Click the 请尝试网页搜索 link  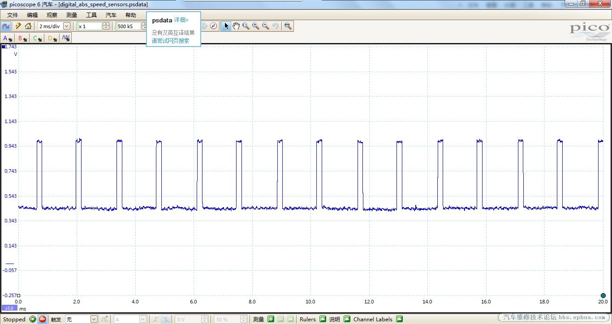click(170, 41)
